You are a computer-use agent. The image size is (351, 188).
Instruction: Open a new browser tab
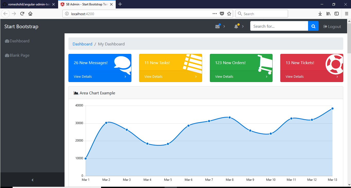[x=120, y=4]
